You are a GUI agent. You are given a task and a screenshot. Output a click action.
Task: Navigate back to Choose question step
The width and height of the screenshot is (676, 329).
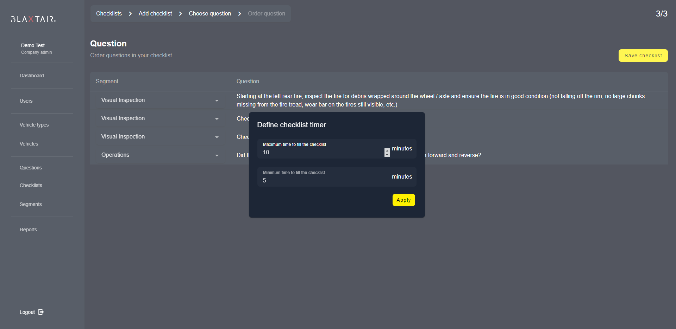pyautogui.click(x=210, y=14)
